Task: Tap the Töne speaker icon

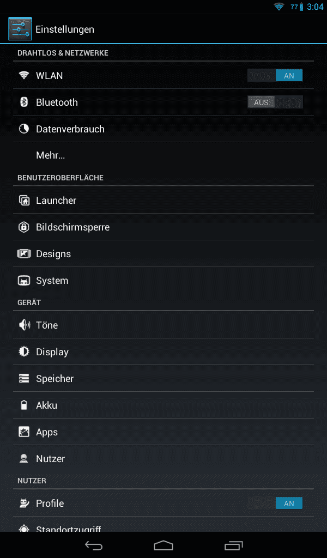Action: (x=24, y=325)
